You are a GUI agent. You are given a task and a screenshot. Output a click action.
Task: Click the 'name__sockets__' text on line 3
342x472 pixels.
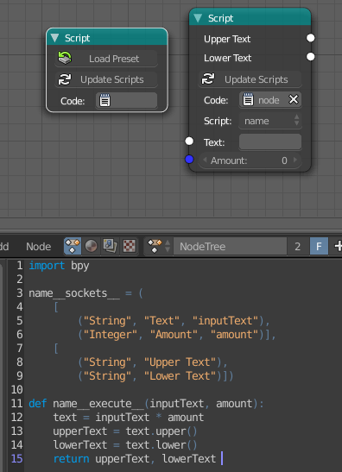(74, 293)
